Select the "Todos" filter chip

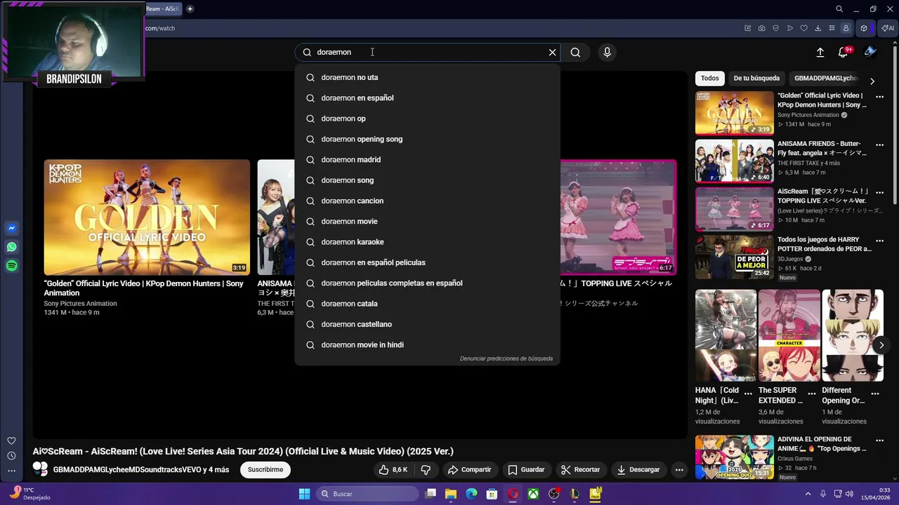pos(709,78)
